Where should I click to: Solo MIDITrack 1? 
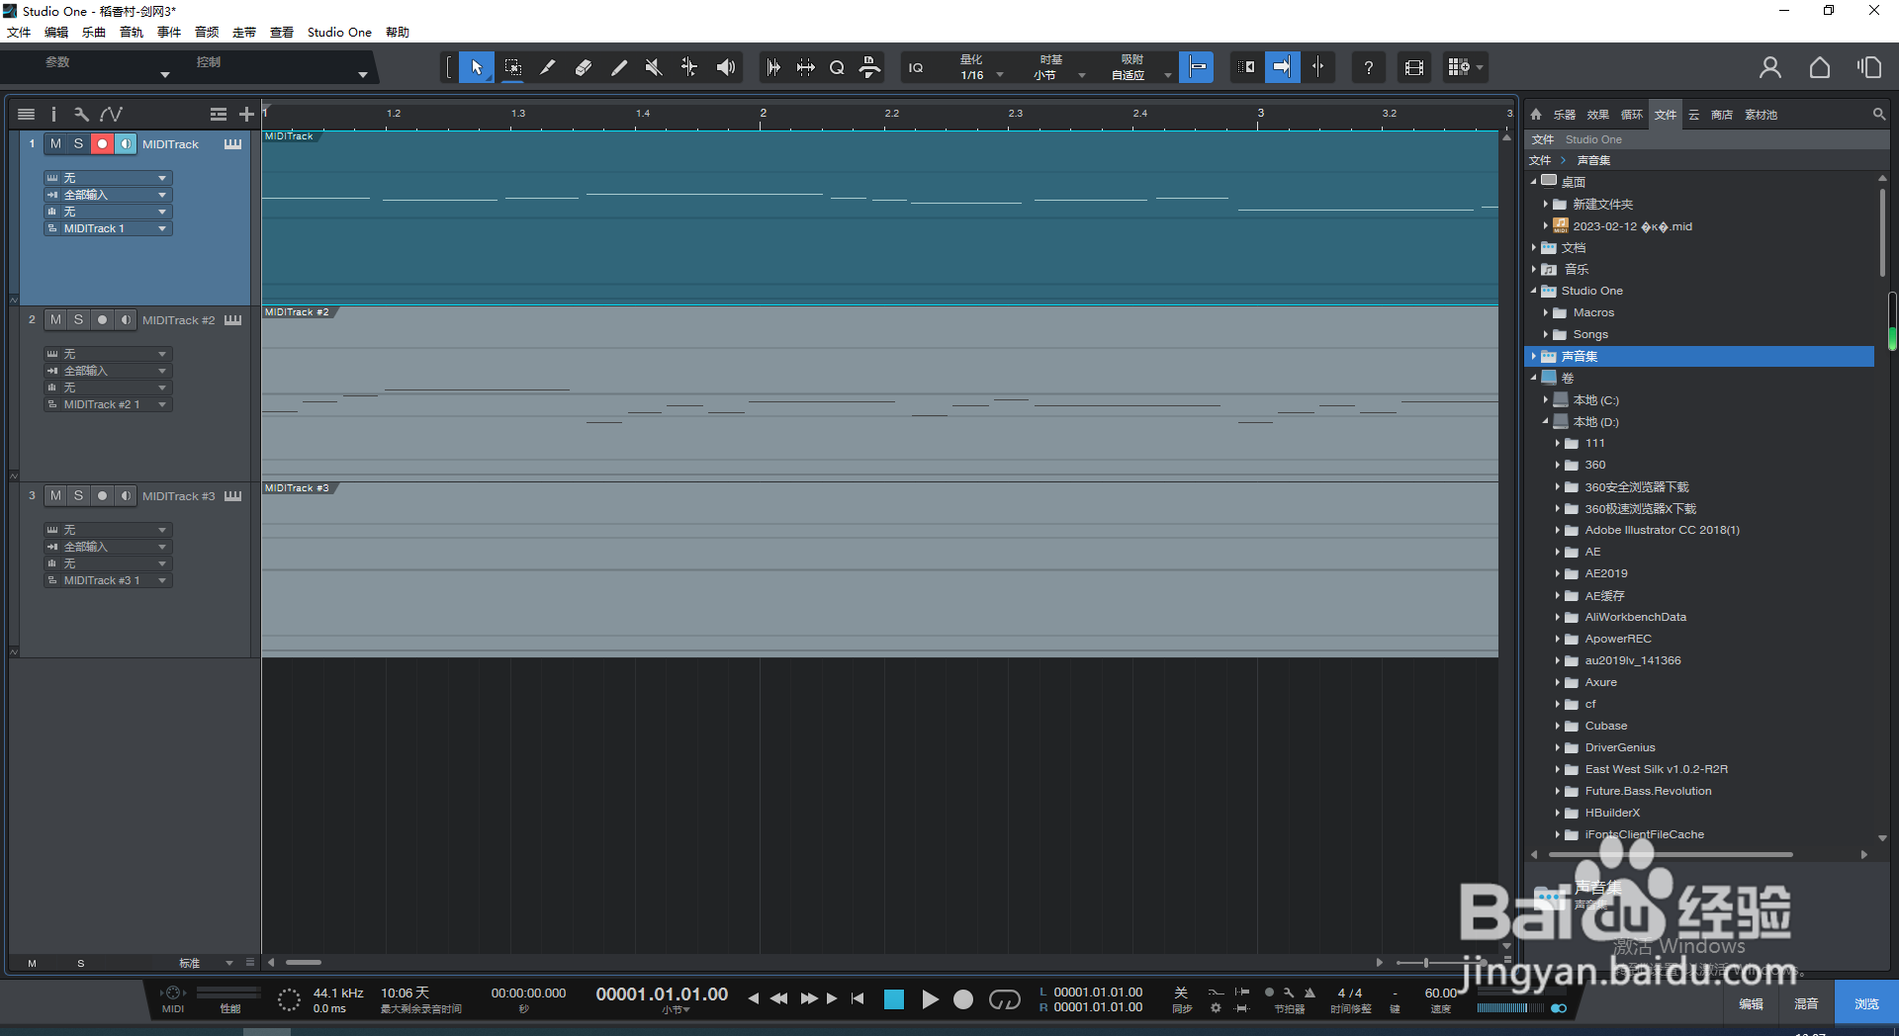coord(78,143)
